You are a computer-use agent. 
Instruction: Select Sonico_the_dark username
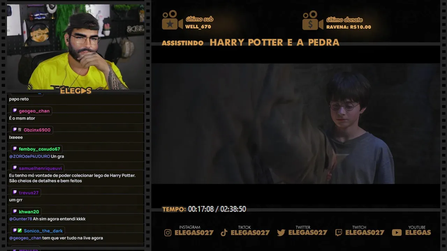[x=43, y=231]
